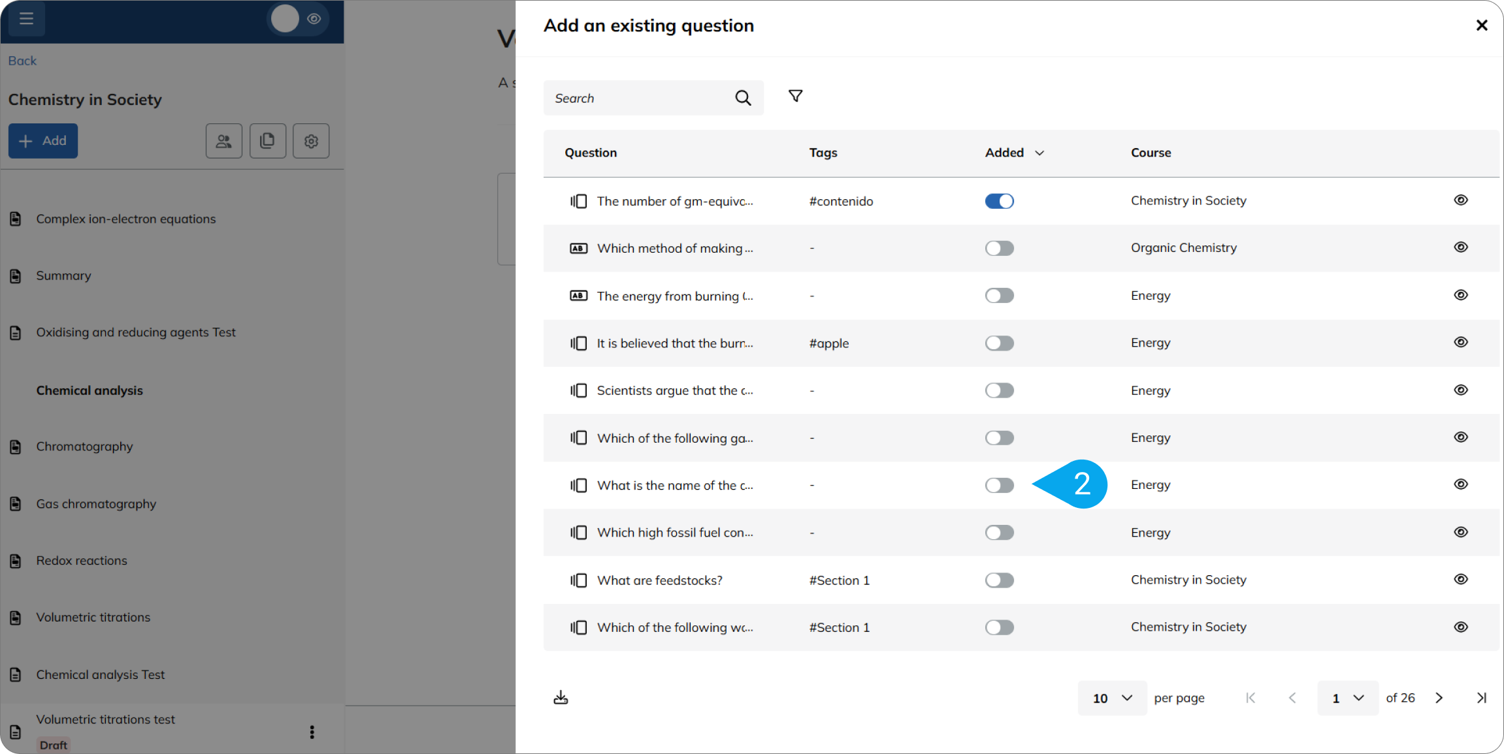The width and height of the screenshot is (1504, 754).
Task: Jump to the last page of results
Action: coord(1481,698)
